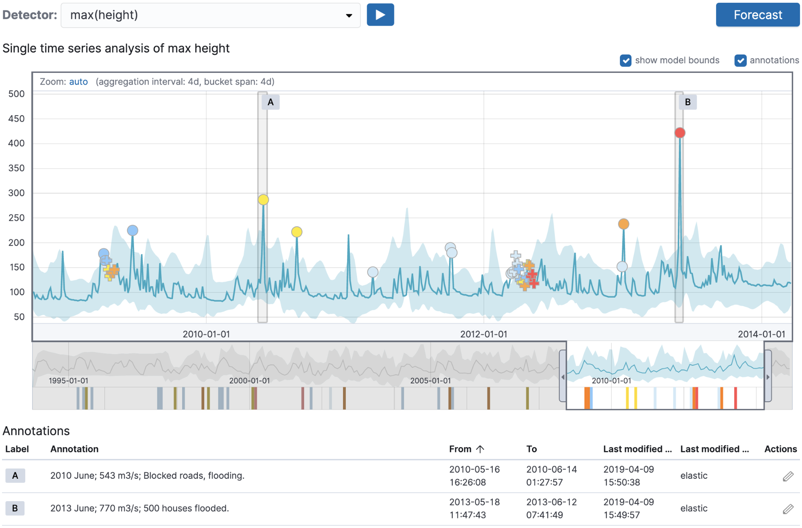Click left handle of context chart brush
This screenshot has width=802, height=528.
click(x=562, y=377)
